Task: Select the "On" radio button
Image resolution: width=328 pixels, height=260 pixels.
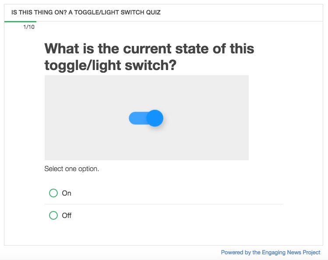Action: pos(53,193)
